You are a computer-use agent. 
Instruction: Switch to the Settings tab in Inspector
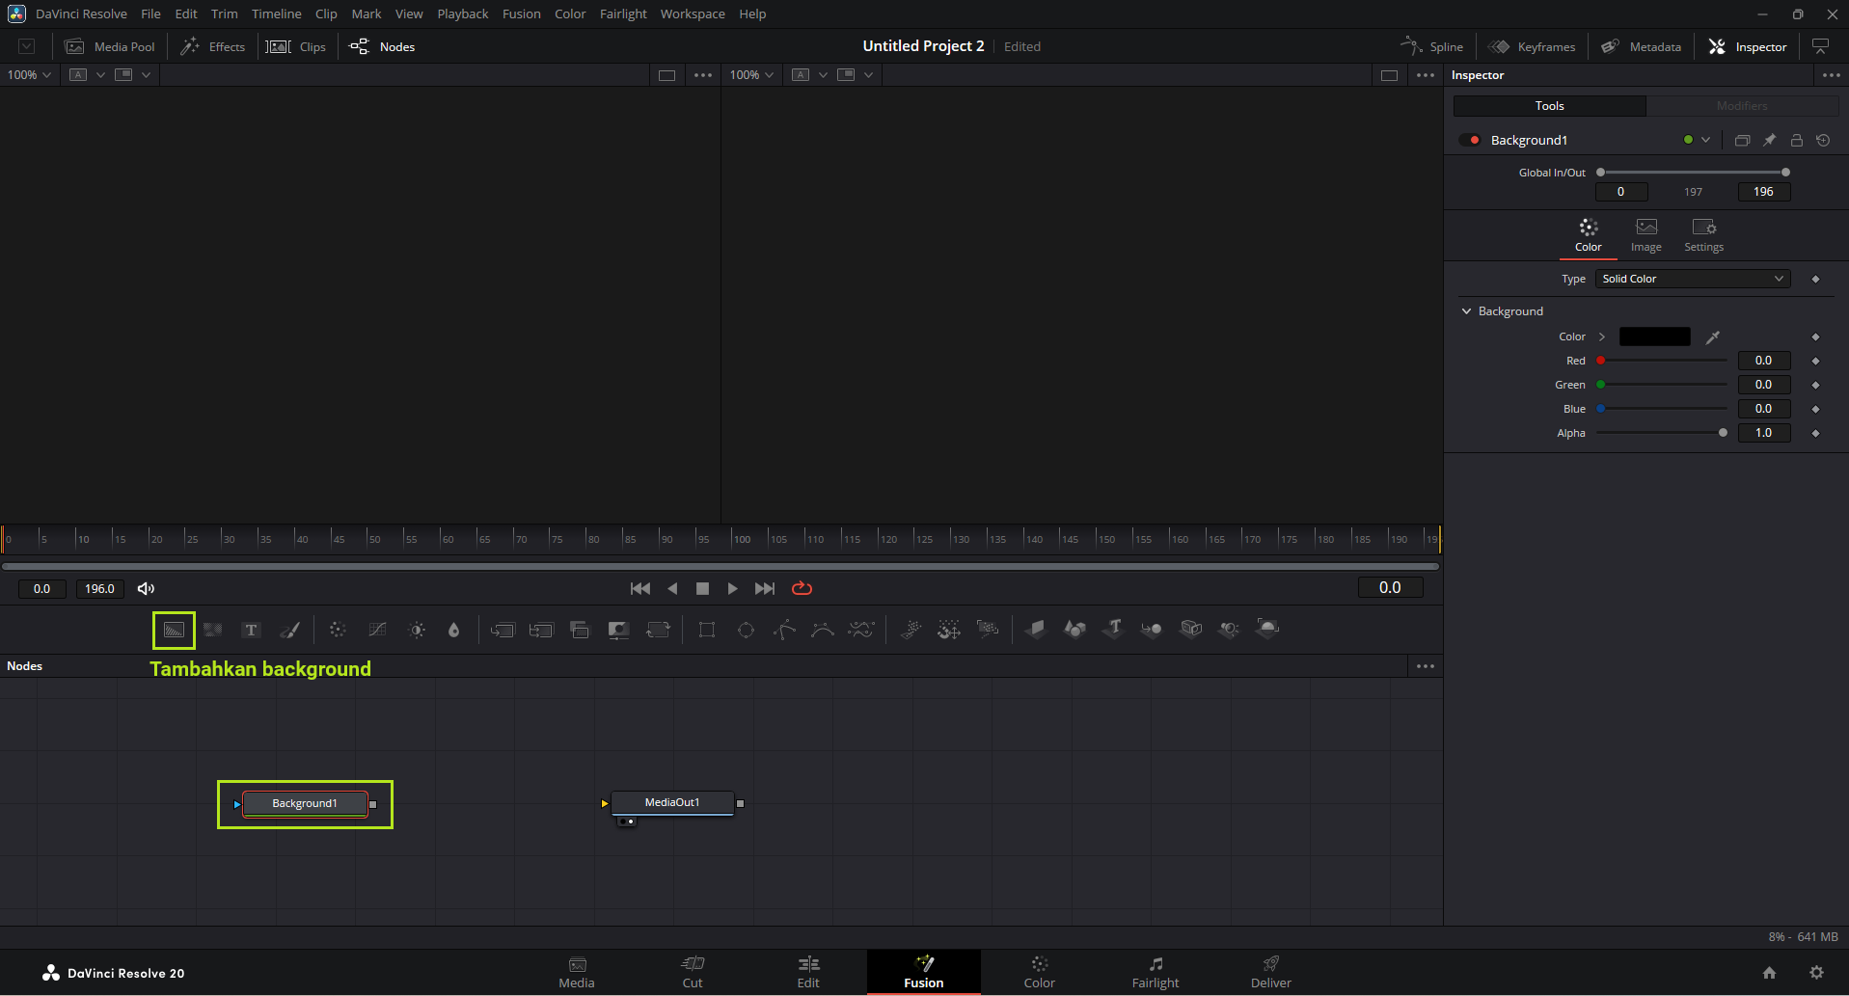point(1703,235)
